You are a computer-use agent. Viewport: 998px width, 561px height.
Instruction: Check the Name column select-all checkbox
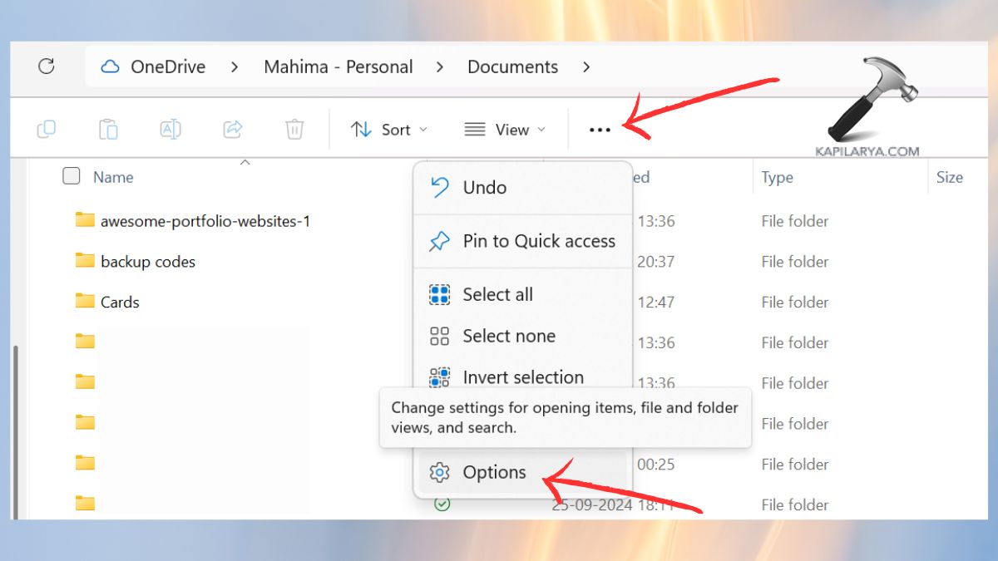(x=71, y=176)
